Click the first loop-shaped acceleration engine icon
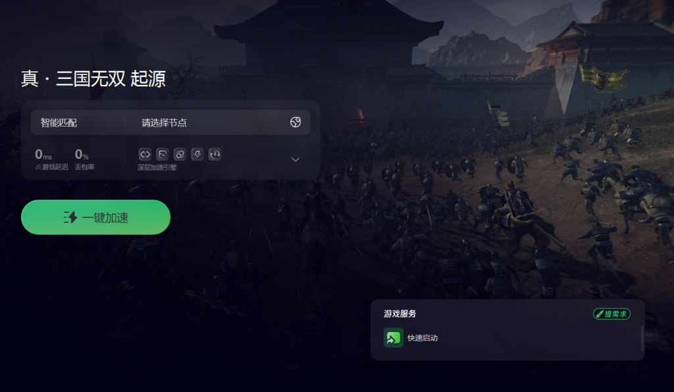The width and height of the screenshot is (674, 392). point(145,154)
